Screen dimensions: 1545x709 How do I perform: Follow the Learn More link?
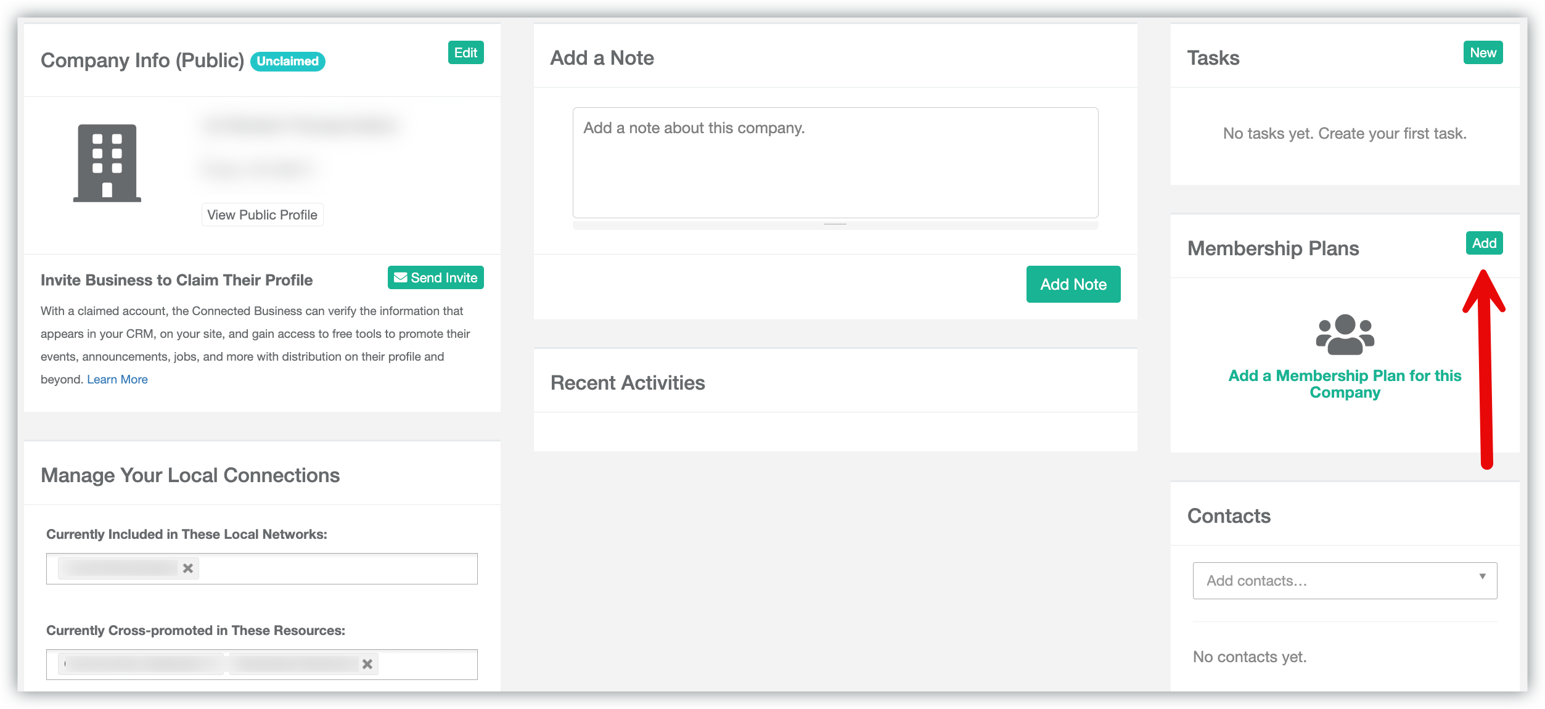(x=117, y=380)
